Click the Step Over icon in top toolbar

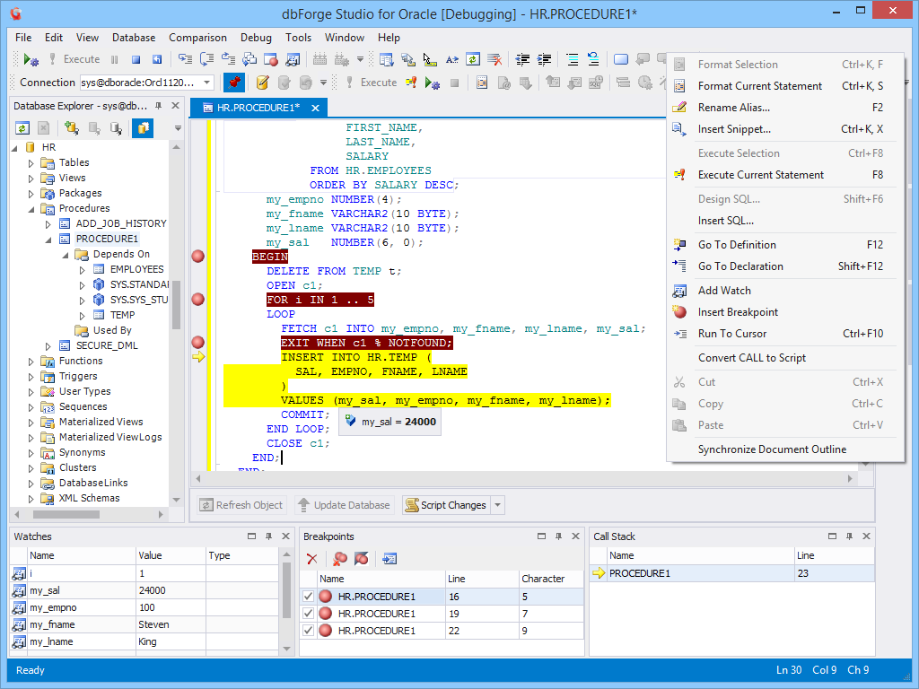coord(206,59)
